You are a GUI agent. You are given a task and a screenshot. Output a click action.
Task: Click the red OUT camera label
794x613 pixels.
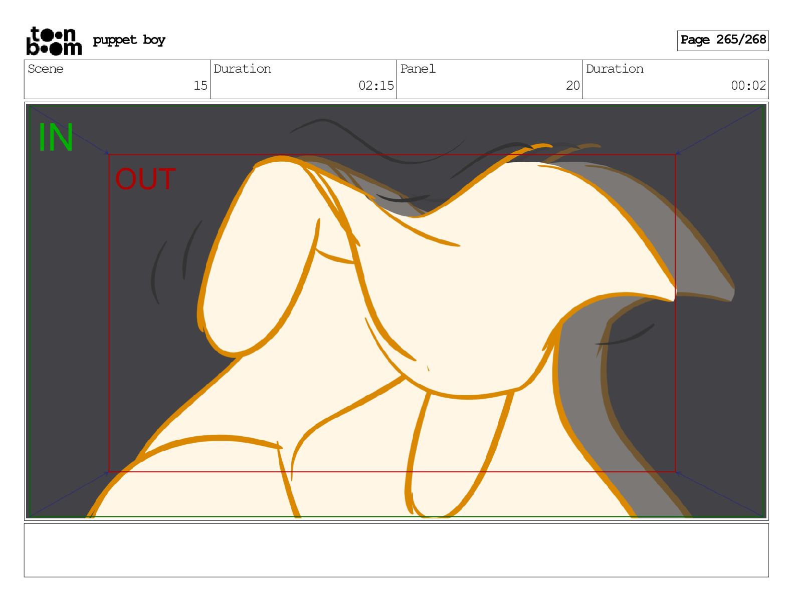pos(145,179)
